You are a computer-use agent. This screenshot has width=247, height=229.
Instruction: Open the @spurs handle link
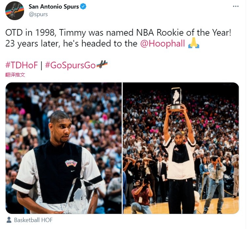(38, 14)
